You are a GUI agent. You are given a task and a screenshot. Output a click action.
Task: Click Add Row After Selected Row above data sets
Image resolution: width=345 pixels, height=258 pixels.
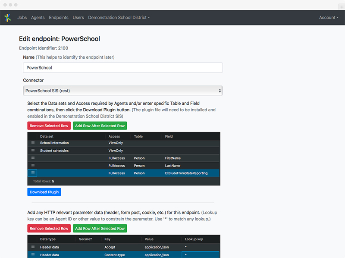coord(100,126)
